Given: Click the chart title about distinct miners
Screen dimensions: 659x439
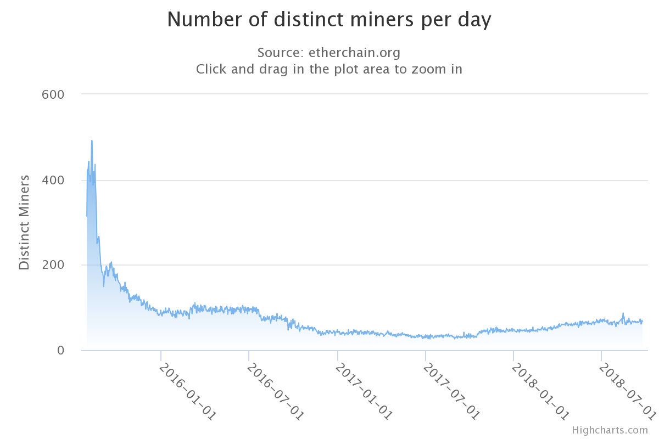Looking at the screenshot, I should point(329,20).
